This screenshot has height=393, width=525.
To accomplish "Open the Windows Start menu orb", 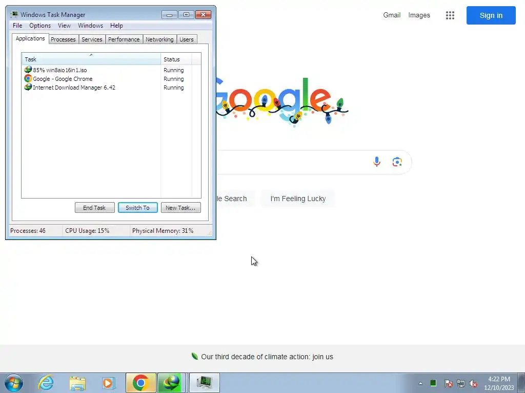I will tap(14, 383).
